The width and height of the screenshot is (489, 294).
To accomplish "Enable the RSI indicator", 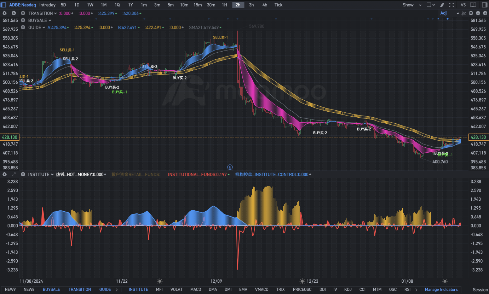I will pyautogui.click(x=407, y=289).
